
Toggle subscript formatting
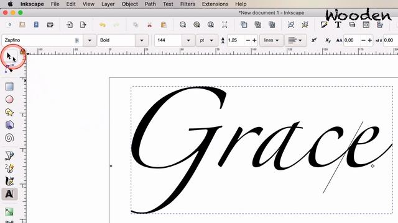328,40
